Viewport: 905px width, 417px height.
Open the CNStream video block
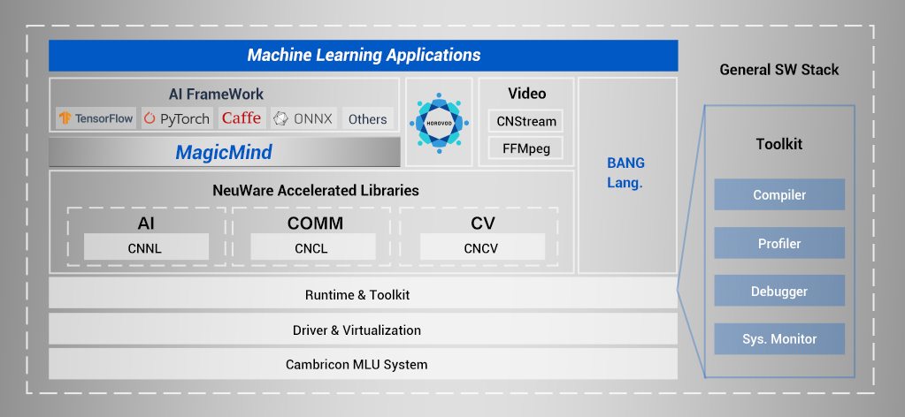(x=525, y=121)
